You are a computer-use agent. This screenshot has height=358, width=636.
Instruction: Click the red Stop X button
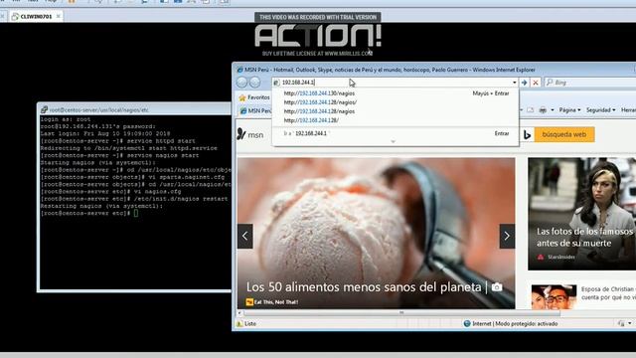pyautogui.click(x=536, y=83)
